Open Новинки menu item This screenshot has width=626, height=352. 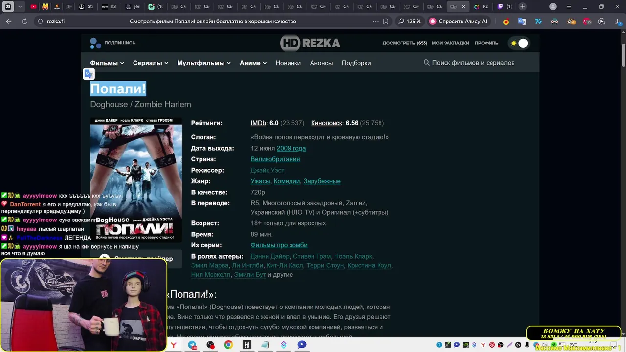[x=288, y=63]
